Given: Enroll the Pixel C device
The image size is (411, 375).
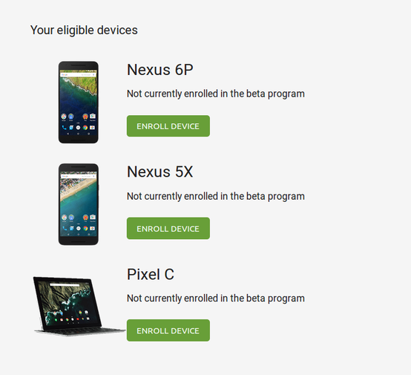Looking at the screenshot, I should (x=168, y=330).
